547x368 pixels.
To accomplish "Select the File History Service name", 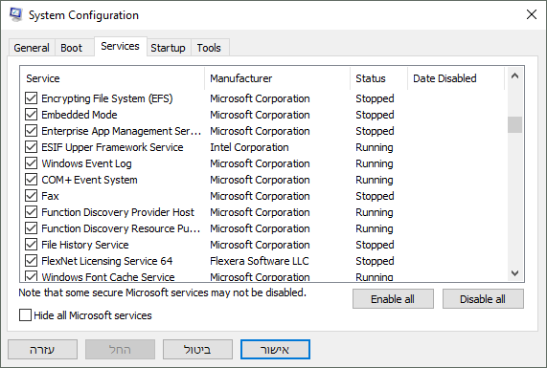I will click(85, 245).
